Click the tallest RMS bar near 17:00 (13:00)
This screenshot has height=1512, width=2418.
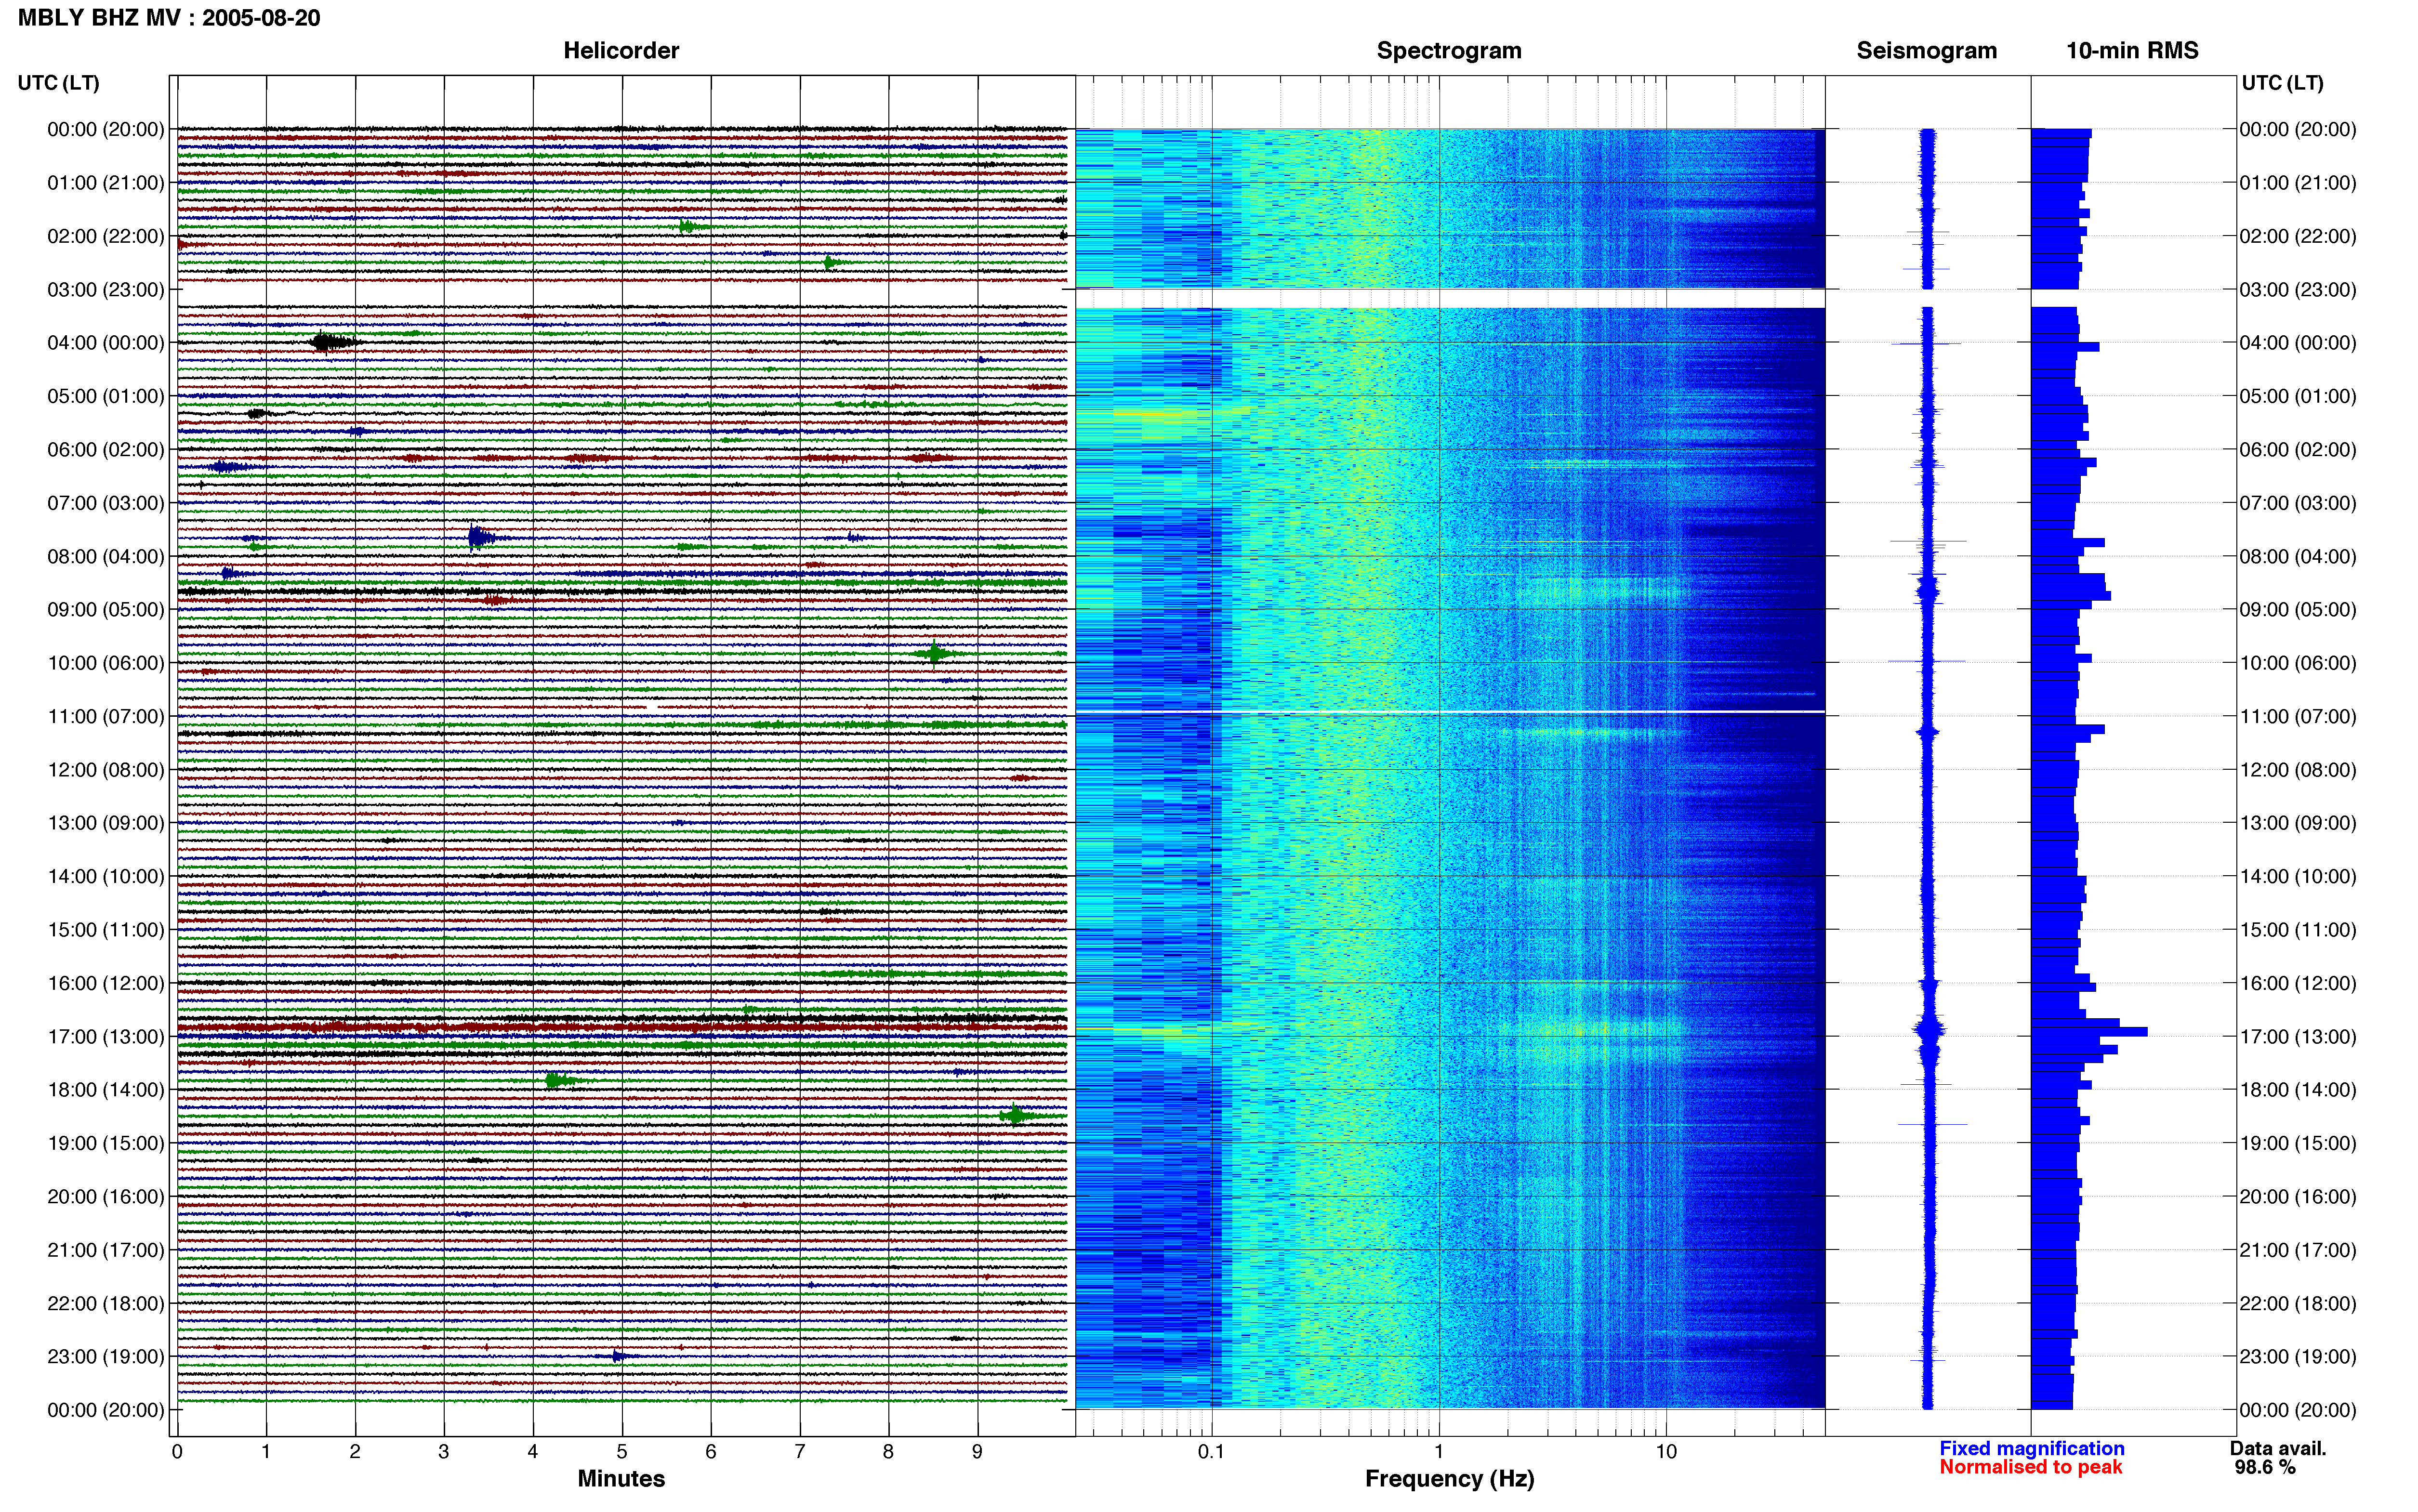pyautogui.click(x=2089, y=1031)
